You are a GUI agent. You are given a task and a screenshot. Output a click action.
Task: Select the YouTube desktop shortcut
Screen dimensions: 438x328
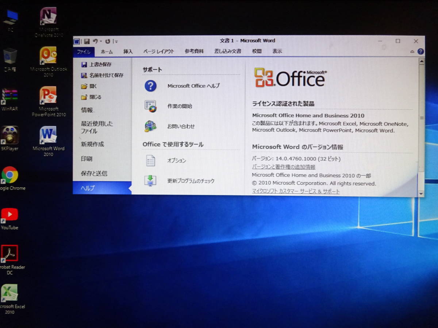pos(10,218)
